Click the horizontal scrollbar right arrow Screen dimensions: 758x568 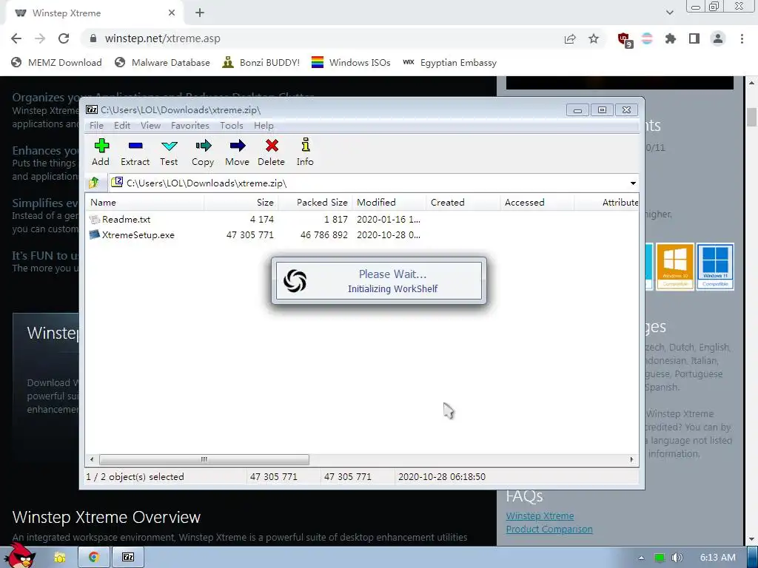pyautogui.click(x=632, y=459)
